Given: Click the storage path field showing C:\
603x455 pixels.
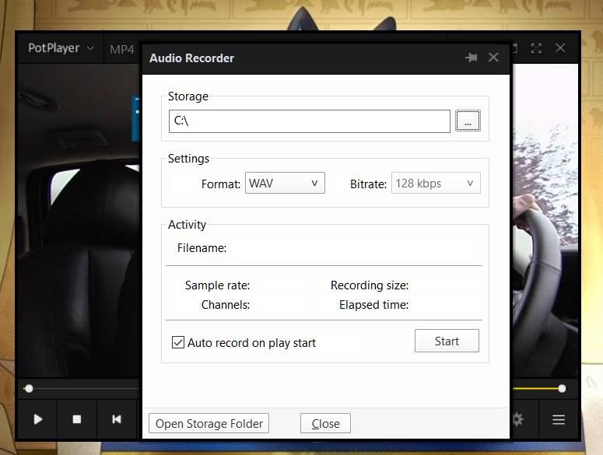Looking at the screenshot, I should (x=309, y=121).
